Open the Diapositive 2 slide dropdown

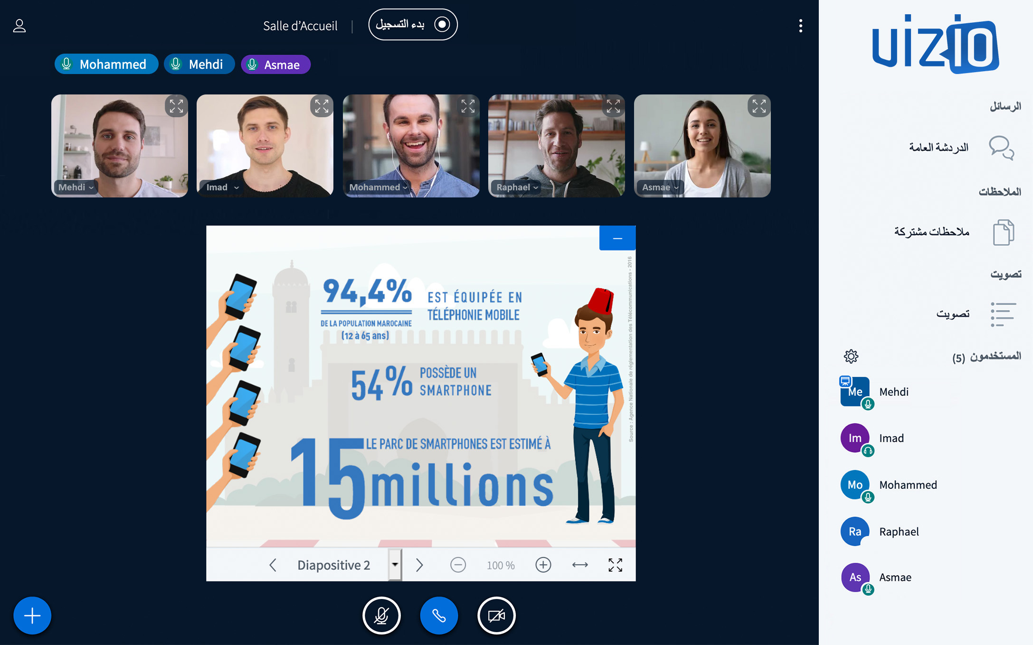pos(395,565)
